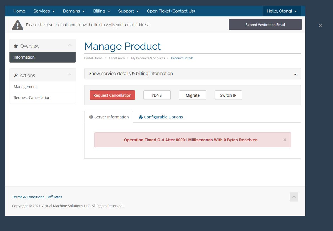
Task: Click the rDNS button
Action: (x=157, y=95)
